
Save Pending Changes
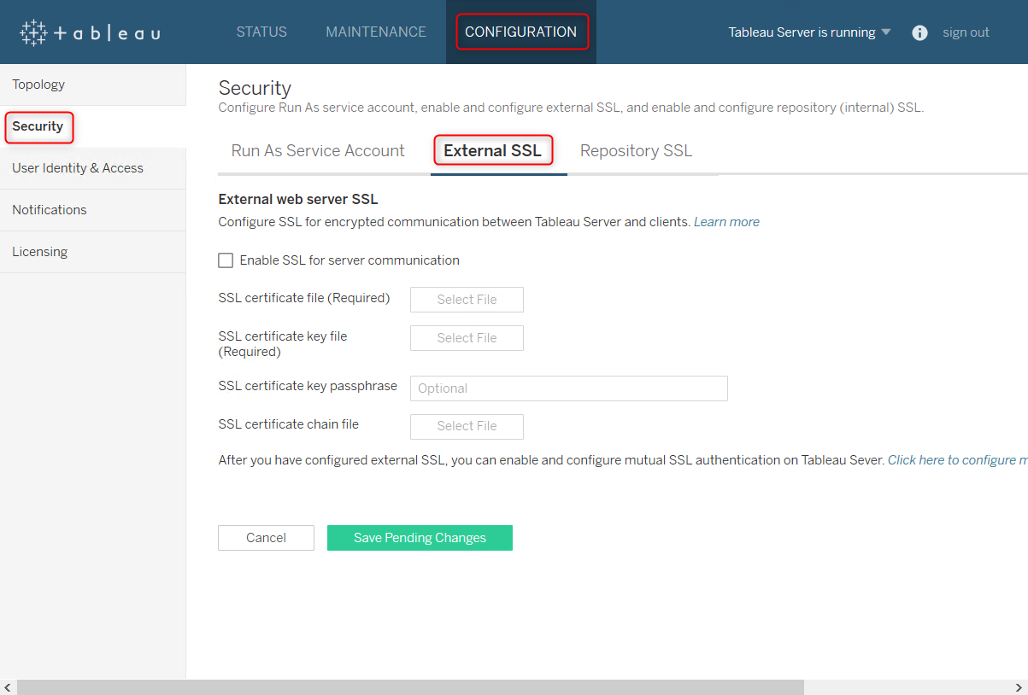coord(420,538)
